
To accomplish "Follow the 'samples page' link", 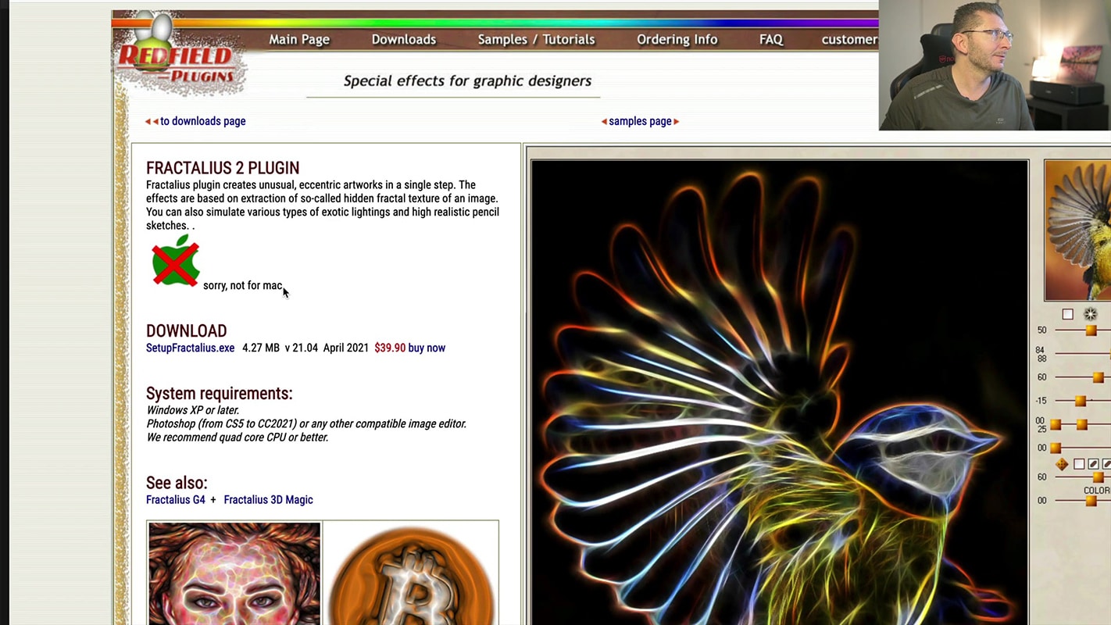I will (640, 121).
